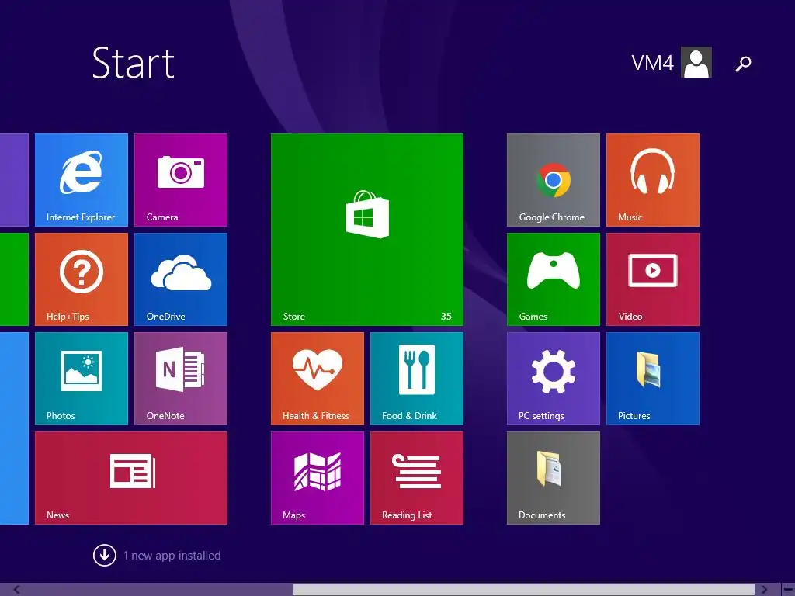Open the OneDrive tile

point(180,279)
